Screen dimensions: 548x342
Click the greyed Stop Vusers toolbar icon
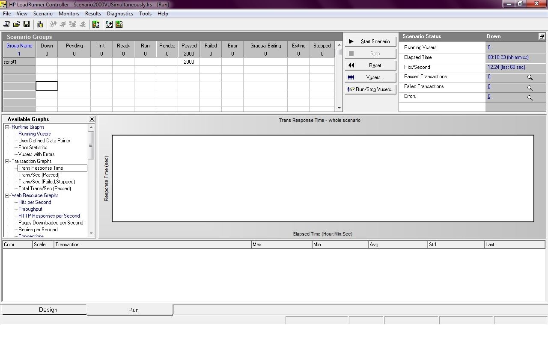[83, 24]
